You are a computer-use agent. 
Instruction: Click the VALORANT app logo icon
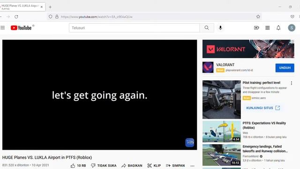click(208, 67)
